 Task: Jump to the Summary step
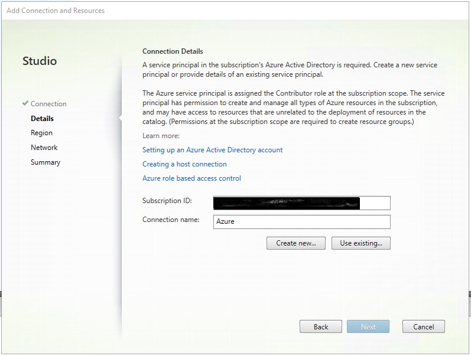46,162
